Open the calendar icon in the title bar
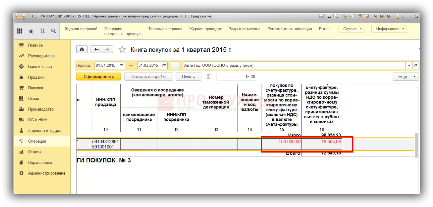The image size is (433, 207). [366, 17]
